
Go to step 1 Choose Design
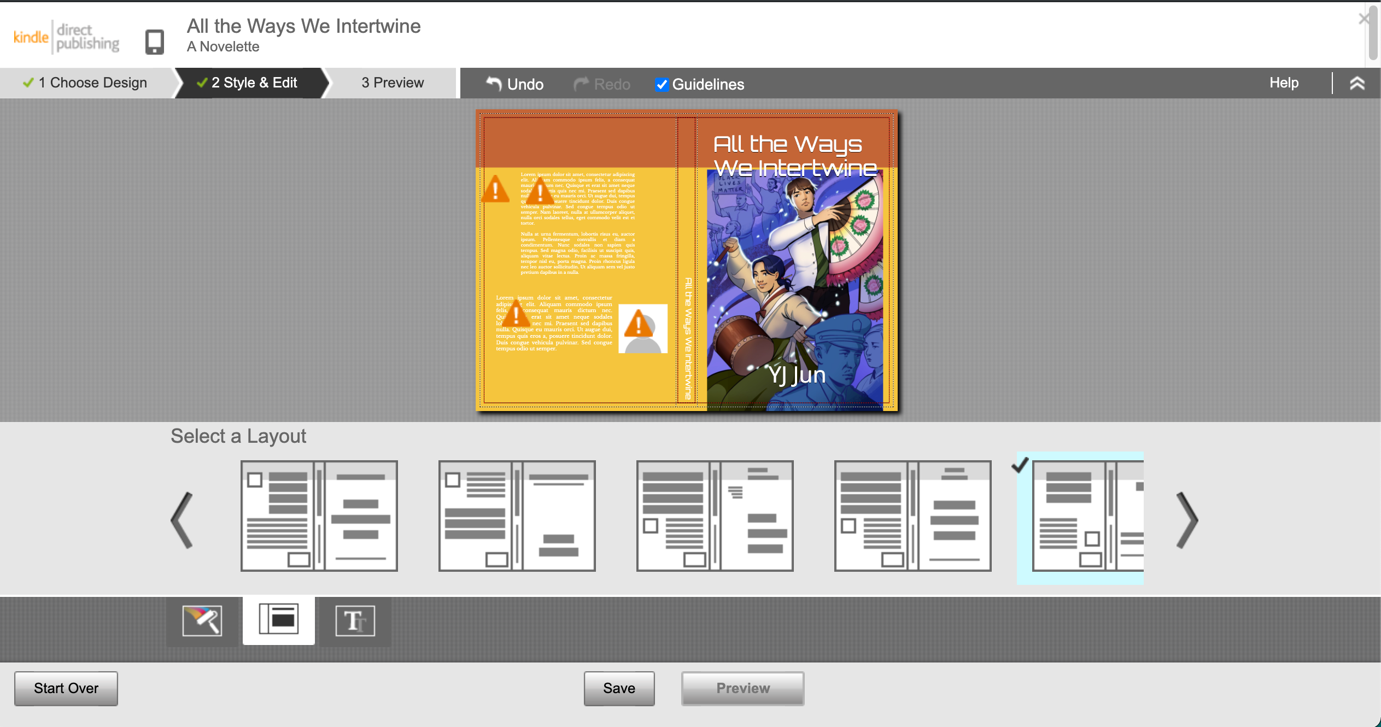click(x=87, y=83)
